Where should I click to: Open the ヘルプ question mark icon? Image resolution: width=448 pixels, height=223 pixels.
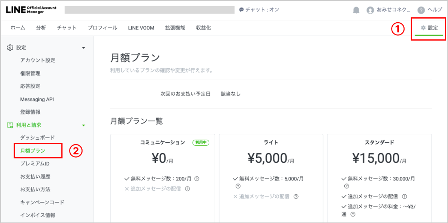421,10
